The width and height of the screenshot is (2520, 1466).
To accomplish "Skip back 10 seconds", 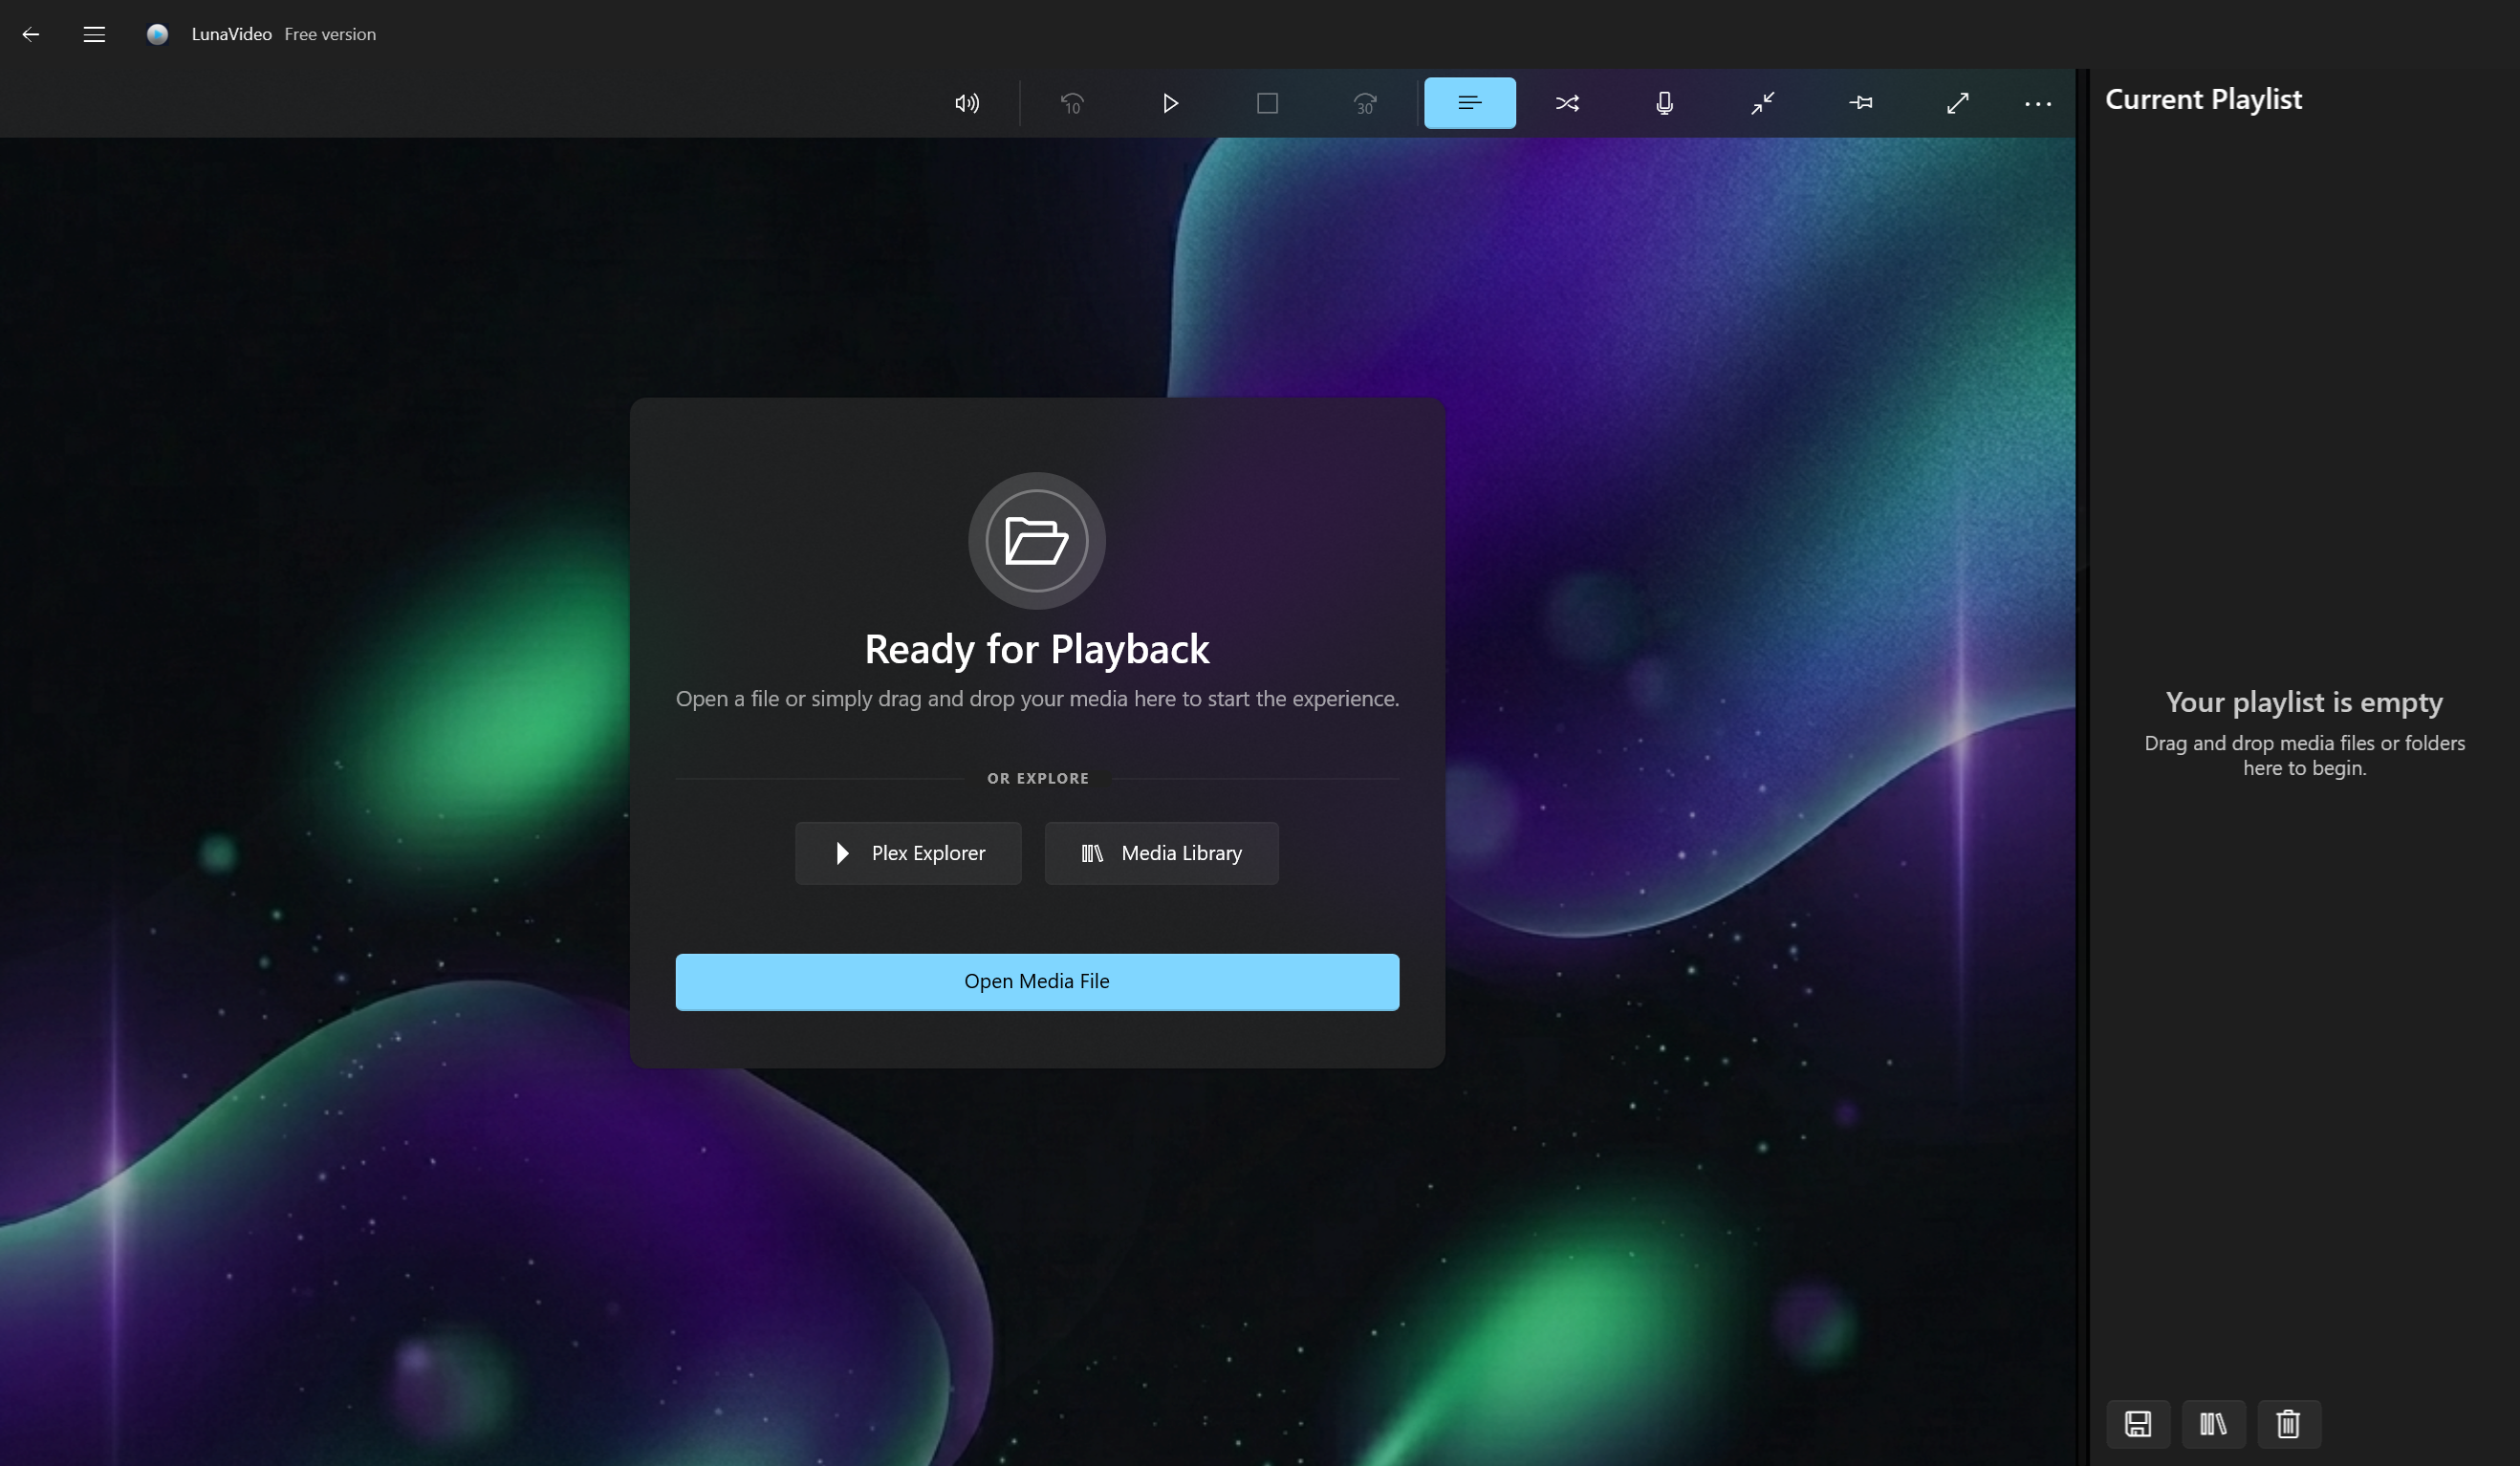I will tap(1072, 103).
